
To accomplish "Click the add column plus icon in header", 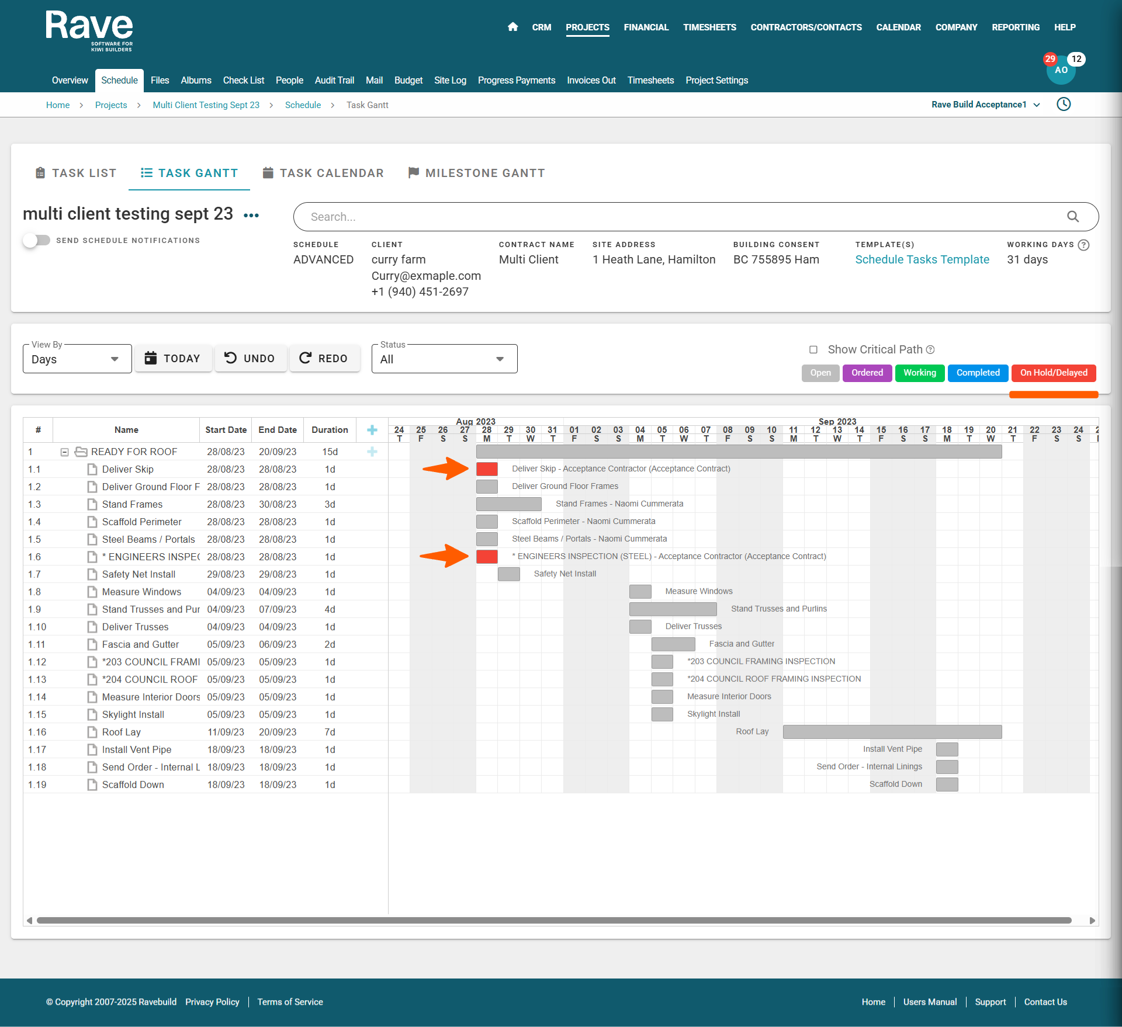I will tap(372, 430).
